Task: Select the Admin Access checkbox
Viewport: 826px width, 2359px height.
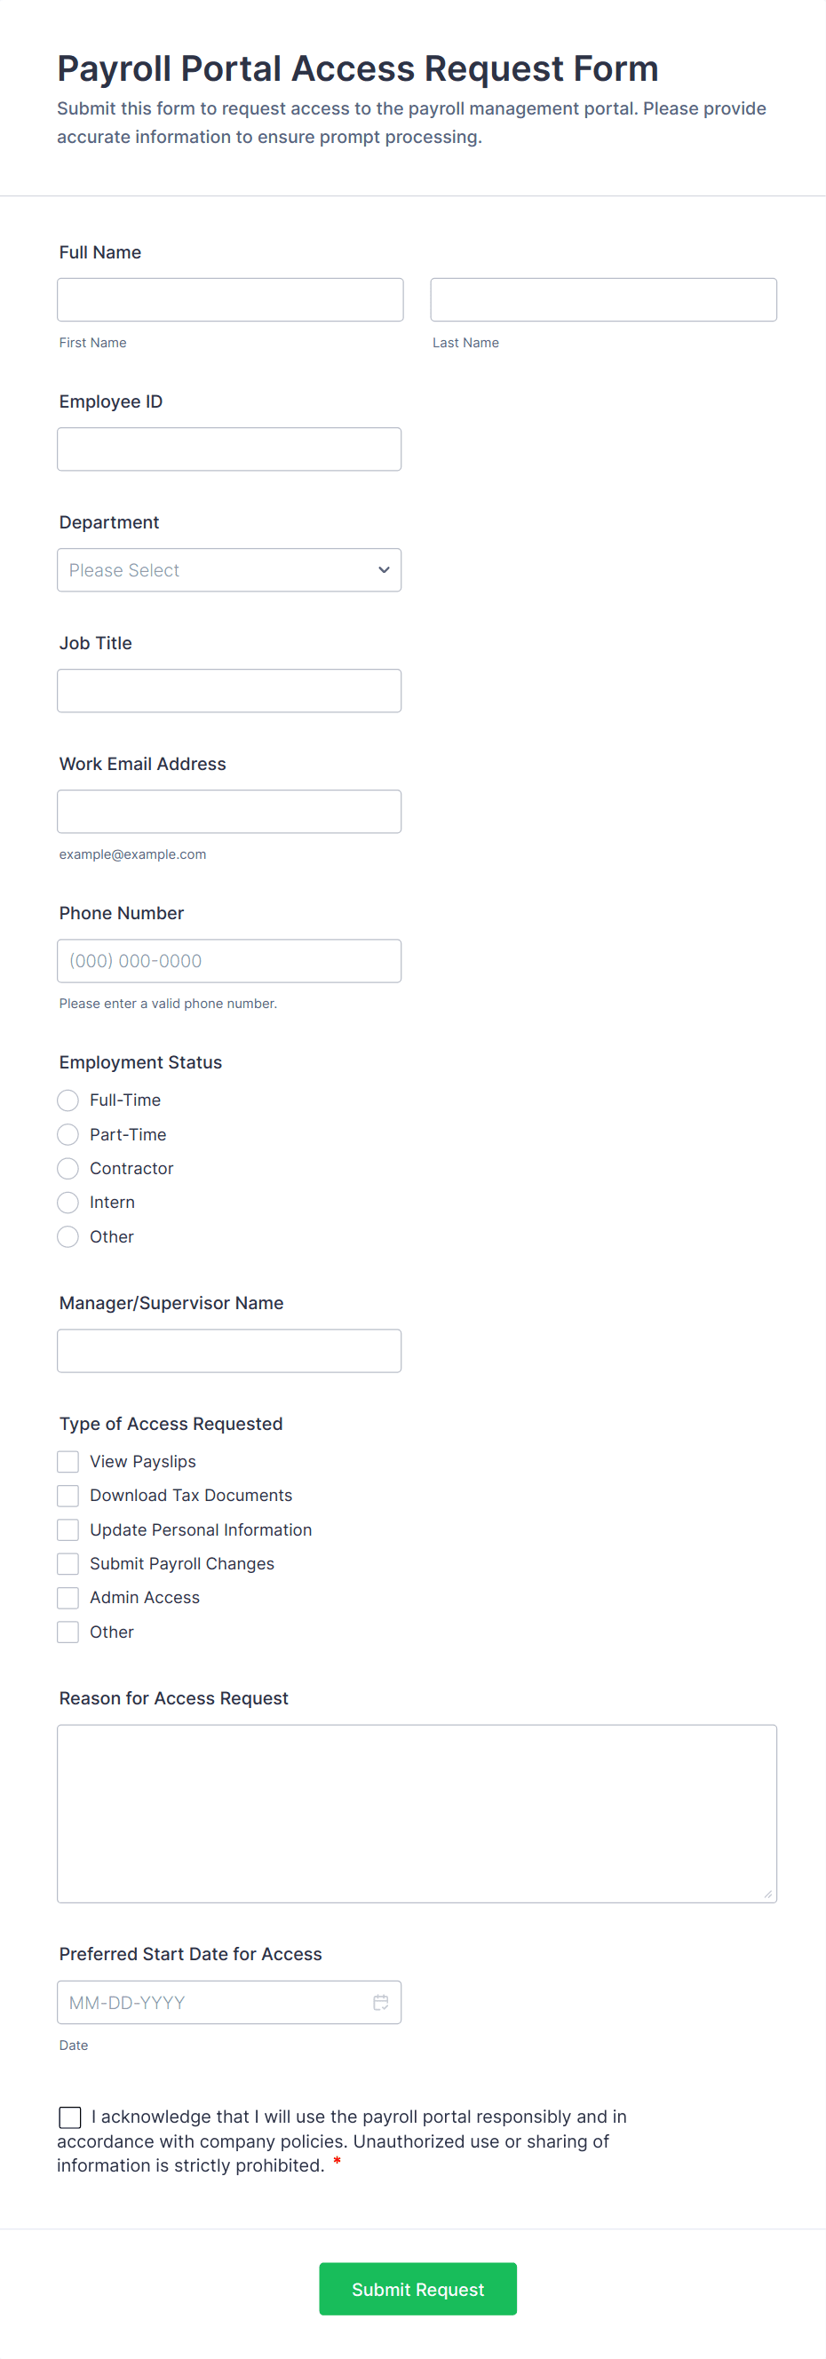Action: tap(67, 1597)
